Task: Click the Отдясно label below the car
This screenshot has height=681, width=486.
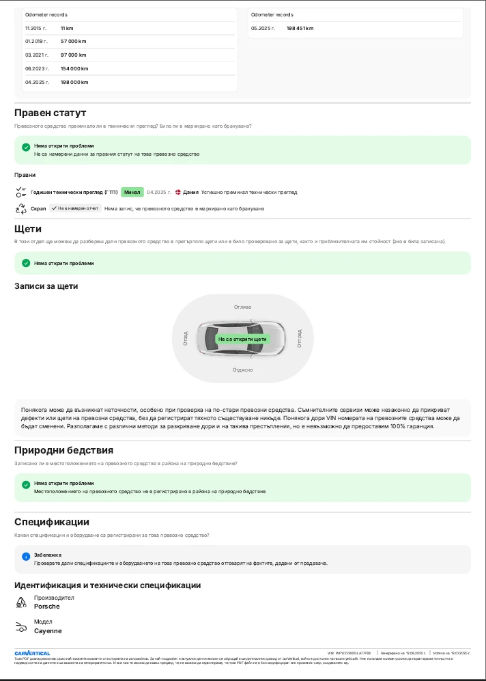Action: tap(242, 370)
